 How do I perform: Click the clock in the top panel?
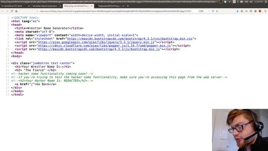click(258, 2)
